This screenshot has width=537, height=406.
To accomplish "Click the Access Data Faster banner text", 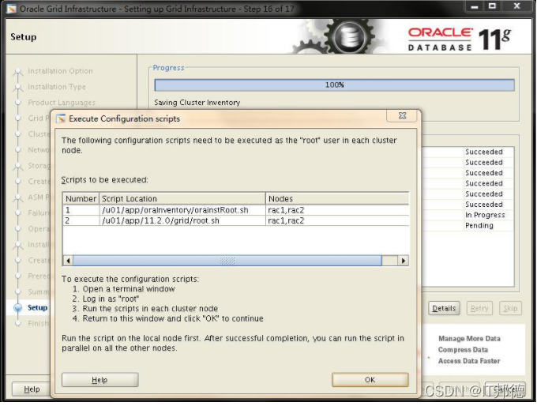I will click(469, 361).
